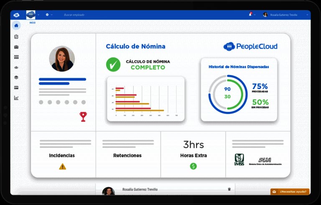Click the Rosalía Gutierrez Treviño header username

tap(283, 15)
